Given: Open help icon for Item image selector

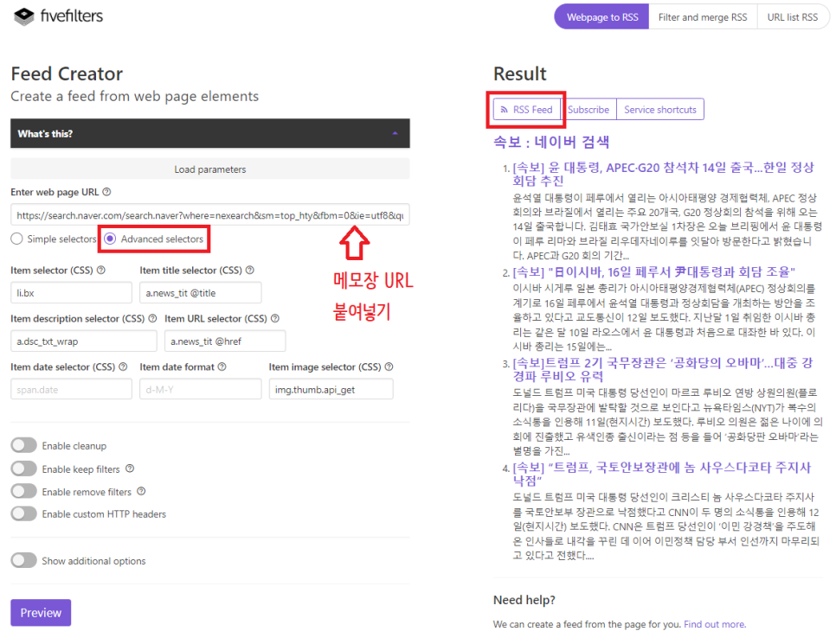Looking at the screenshot, I should pyautogui.click(x=389, y=367).
